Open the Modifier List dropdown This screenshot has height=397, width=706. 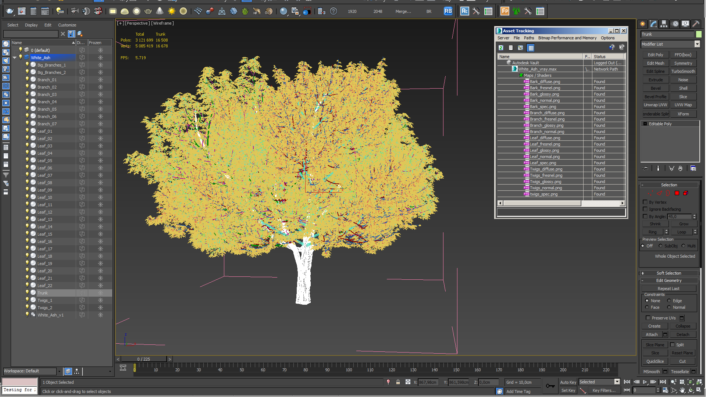click(x=697, y=44)
